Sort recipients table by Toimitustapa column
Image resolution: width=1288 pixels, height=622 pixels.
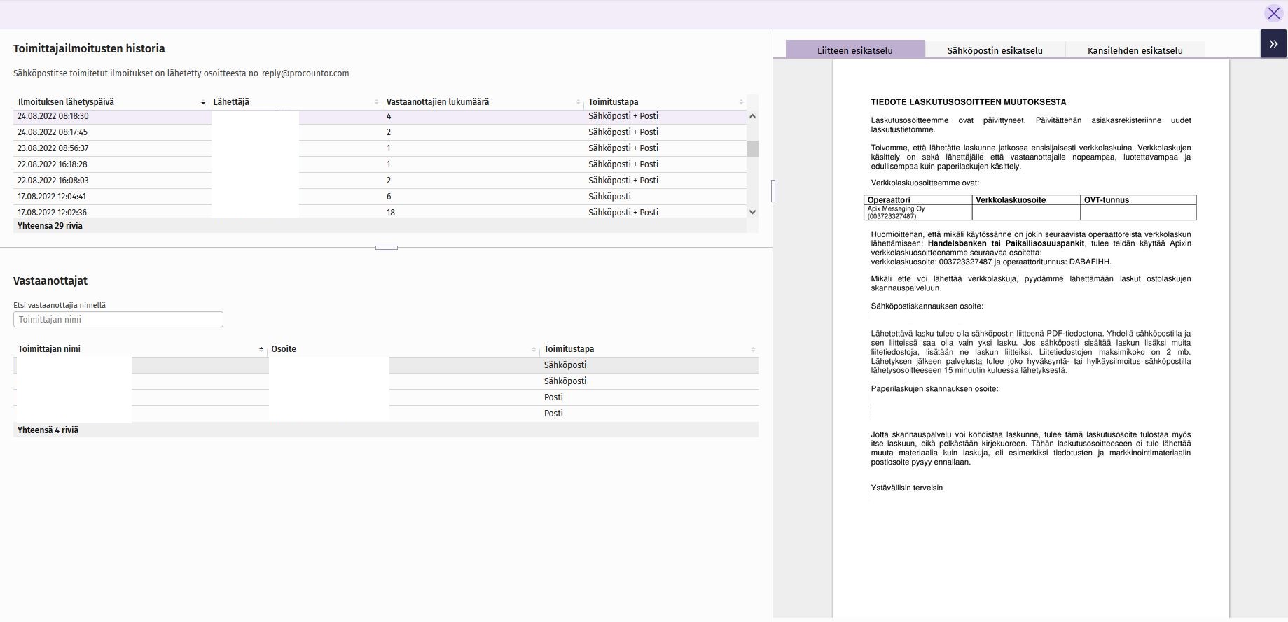coord(649,349)
